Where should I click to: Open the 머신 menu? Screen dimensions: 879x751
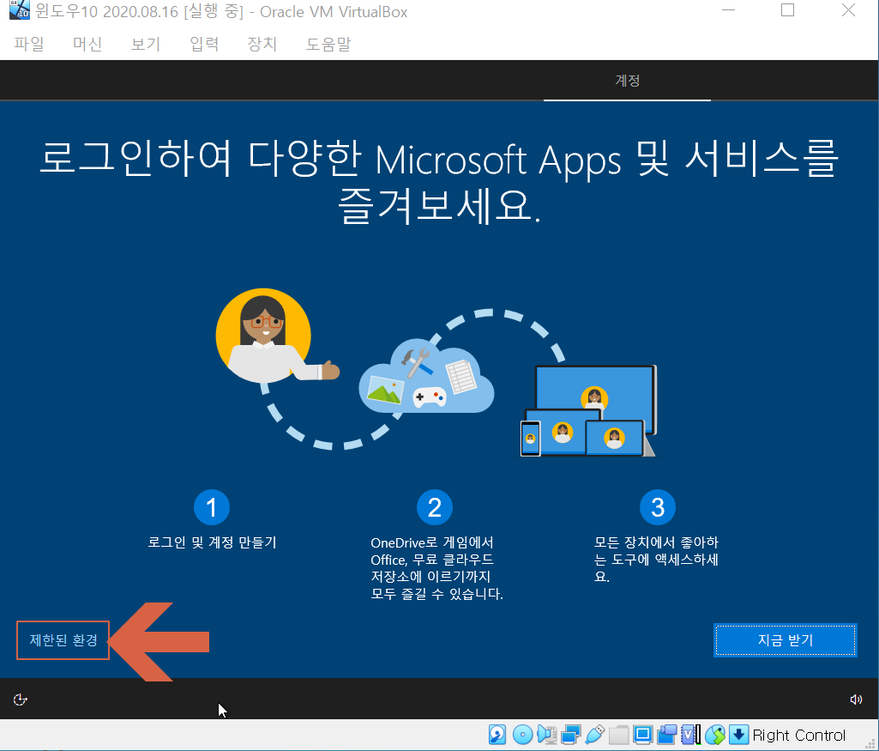87,44
